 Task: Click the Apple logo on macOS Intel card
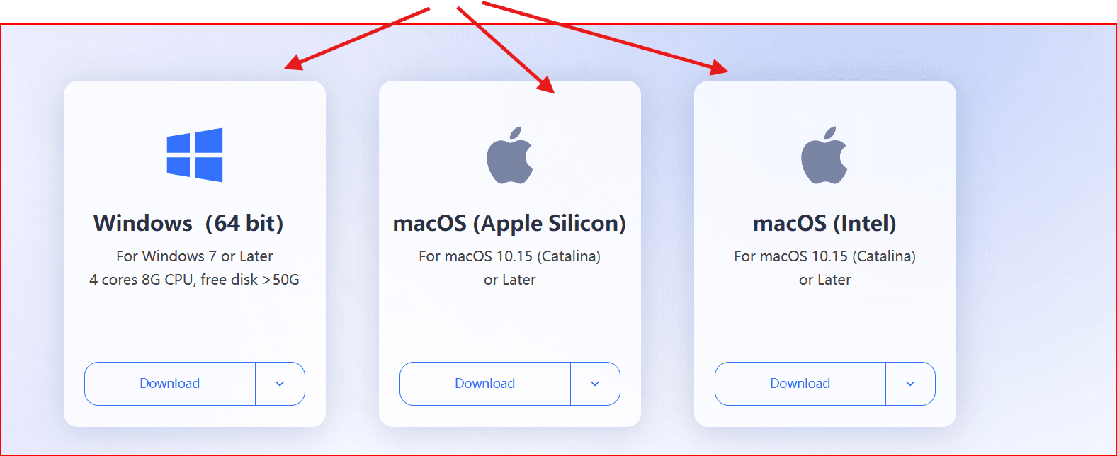[x=824, y=155]
